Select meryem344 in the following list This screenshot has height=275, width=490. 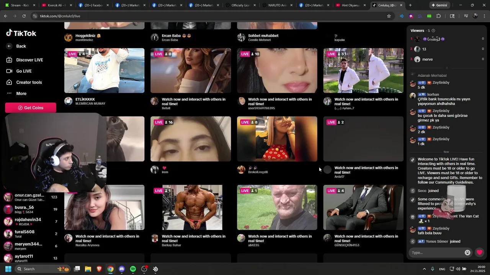pos(31,246)
